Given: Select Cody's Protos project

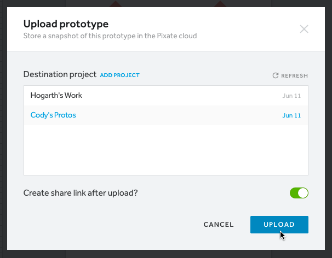Looking at the screenshot, I should tap(53, 115).
